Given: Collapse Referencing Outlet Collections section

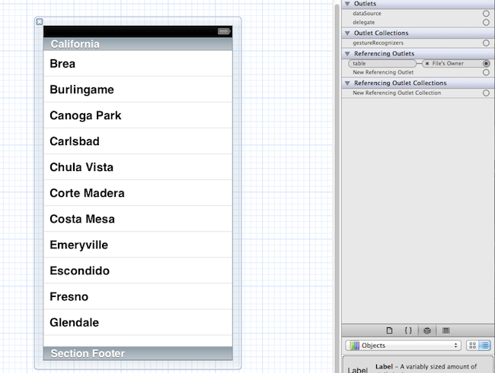Looking at the screenshot, I should (347, 83).
